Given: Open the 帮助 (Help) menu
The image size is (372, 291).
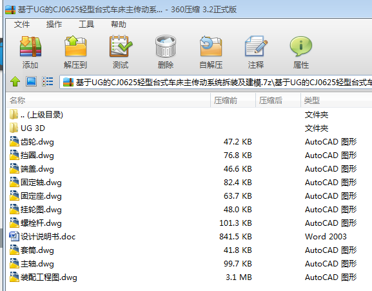Looking at the screenshot, I should [x=119, y=25].
